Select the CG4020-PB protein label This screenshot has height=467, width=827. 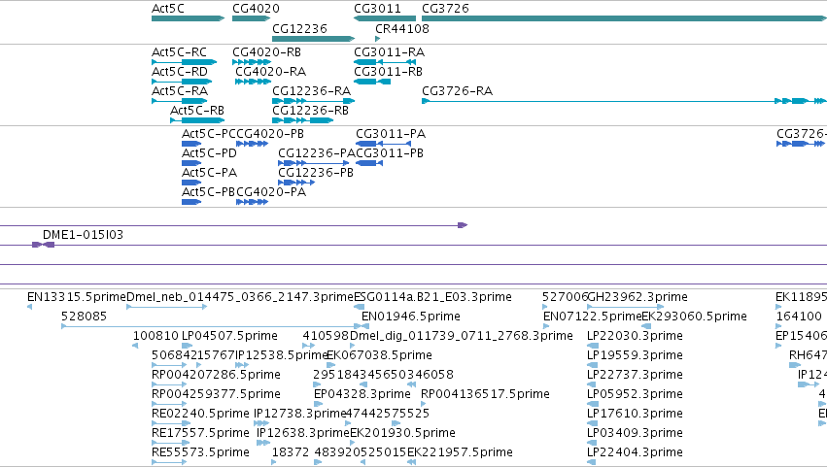[270, 134]
